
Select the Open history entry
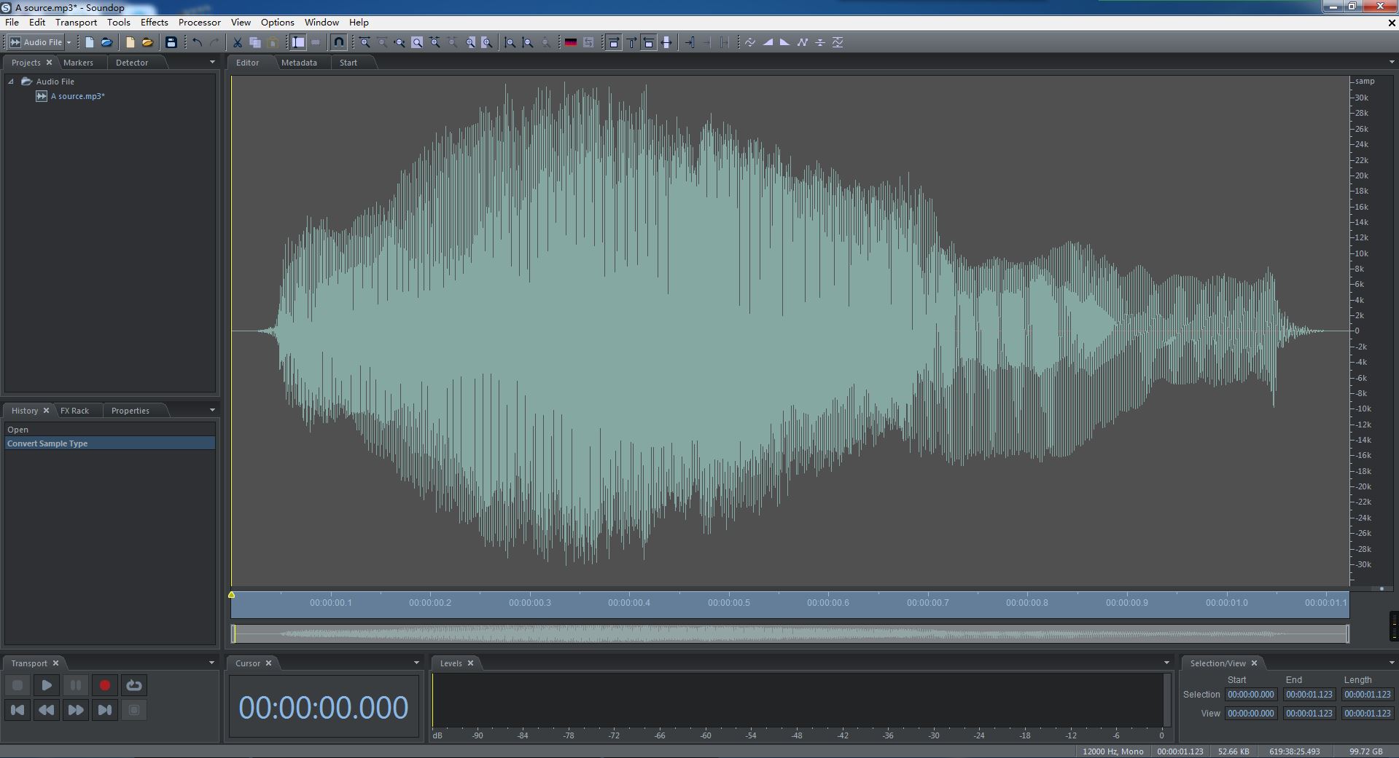[18, 430]
